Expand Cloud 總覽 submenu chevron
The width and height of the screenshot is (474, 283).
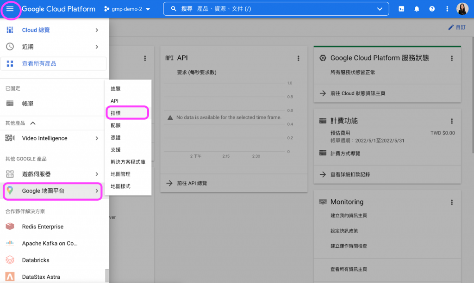pyautogui.click(x=97, y=30)
